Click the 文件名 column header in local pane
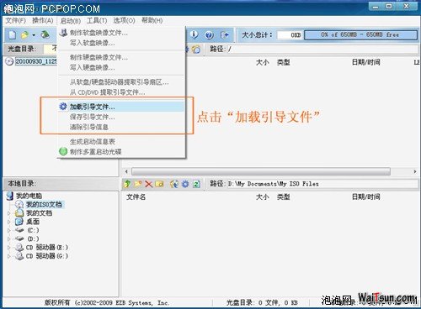Screen dimensions: 421x309 [x=136, y=197]
